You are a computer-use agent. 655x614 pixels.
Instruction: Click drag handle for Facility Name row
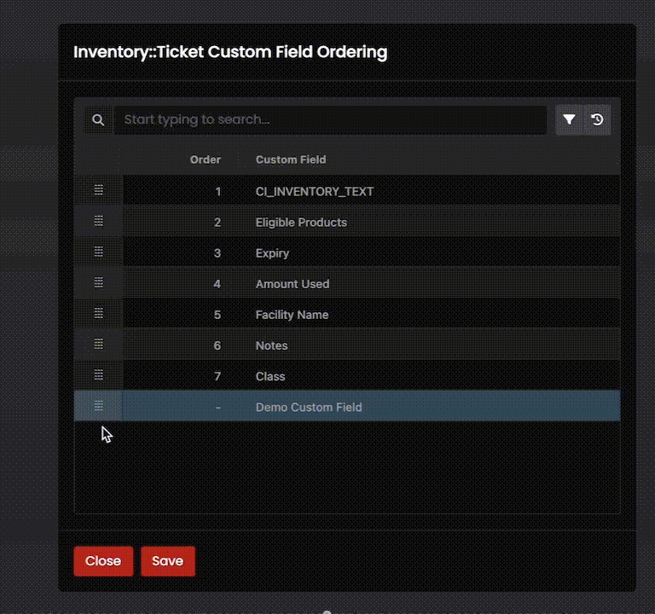click(98, 313)
